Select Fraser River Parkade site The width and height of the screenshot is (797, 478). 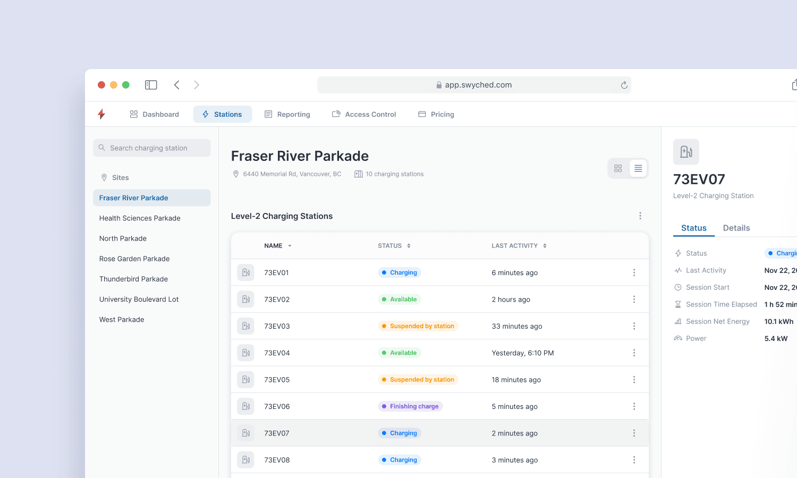[x=152, y=198]
